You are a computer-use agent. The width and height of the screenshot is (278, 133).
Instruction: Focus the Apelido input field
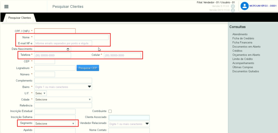pos(55,131)
